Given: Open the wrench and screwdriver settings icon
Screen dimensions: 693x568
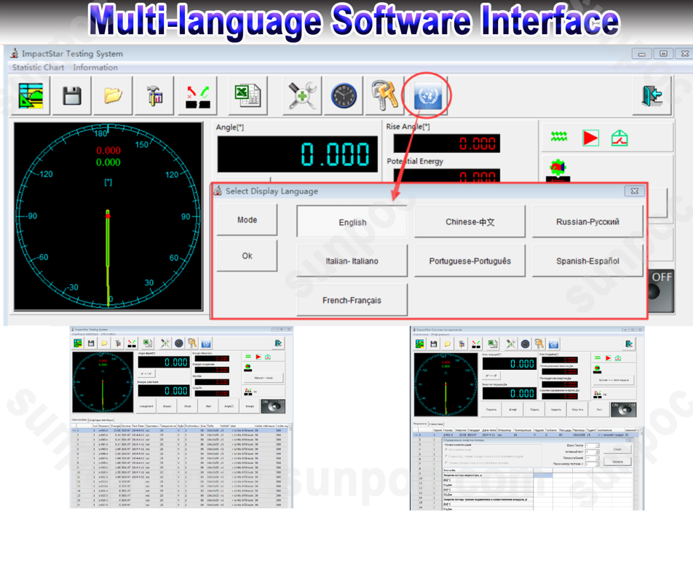Looking at the screenshot, I should 301,95.
